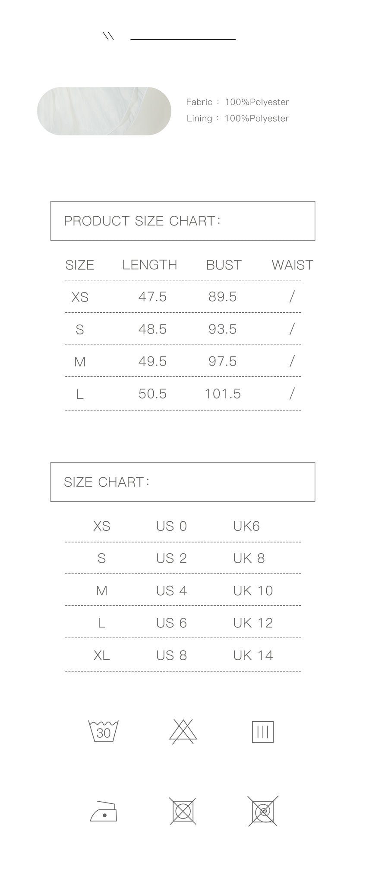The width and height of the screenshot is (366, 886).
Task: Click the WAIST column header
Action: click(292, 265)
